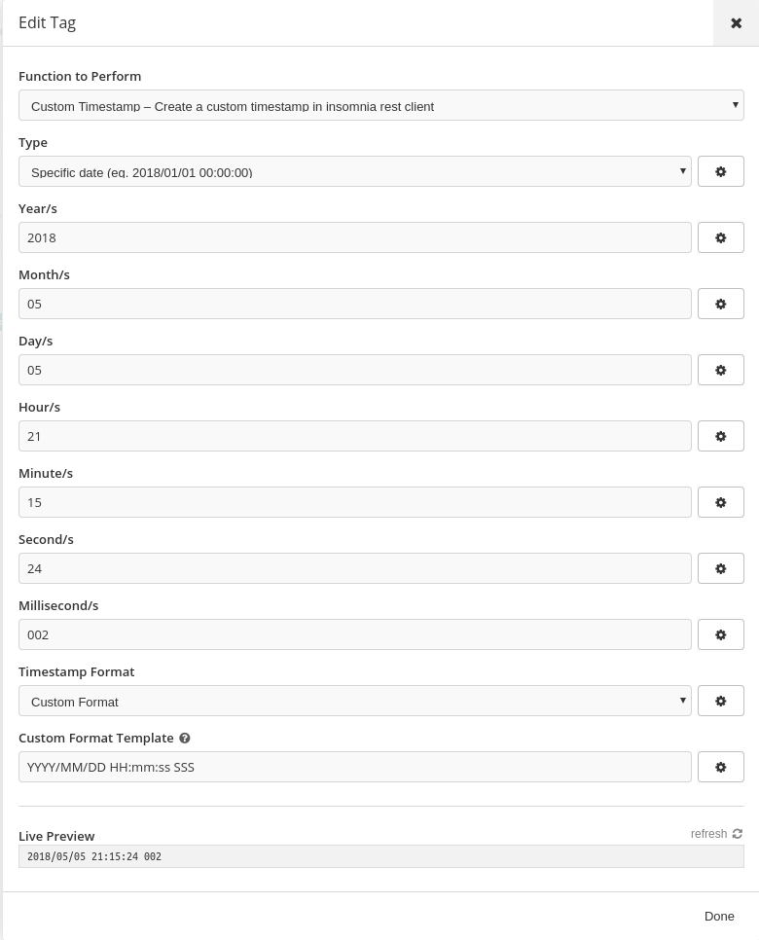Image resolution: width=759 pixels, height=940 pixels.
Task: Open gear settings for Second/s field
Action: (x=721, y=568)
